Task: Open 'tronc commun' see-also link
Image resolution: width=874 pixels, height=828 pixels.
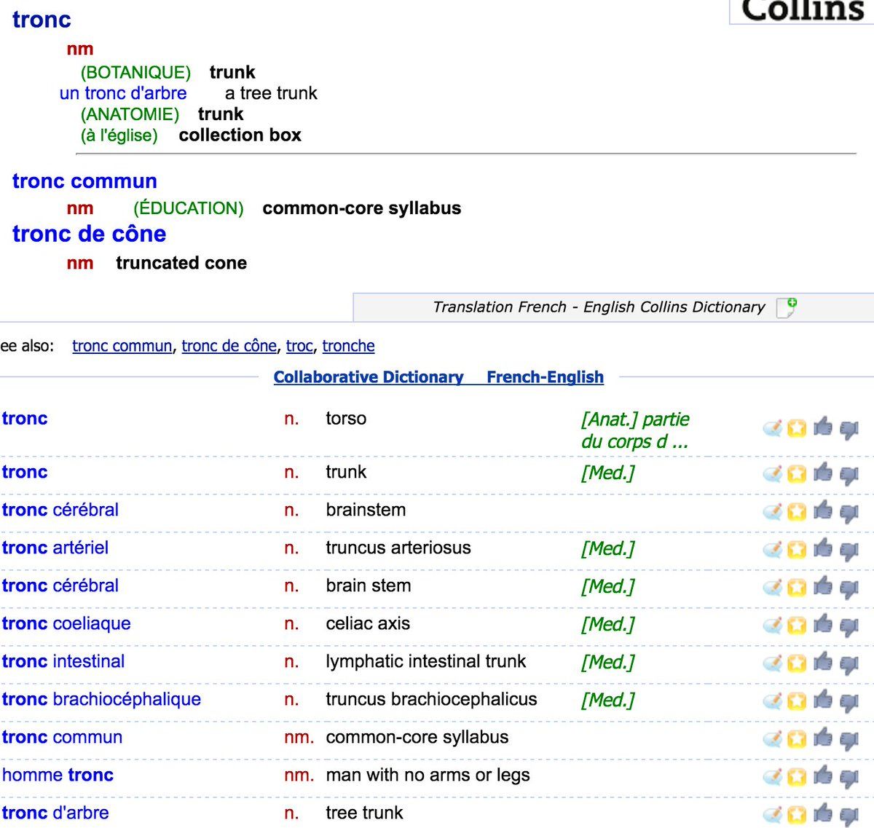Action: pyautogui.click(x=122, y=346)
